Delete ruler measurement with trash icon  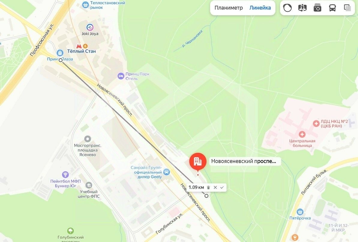[208, 187]
